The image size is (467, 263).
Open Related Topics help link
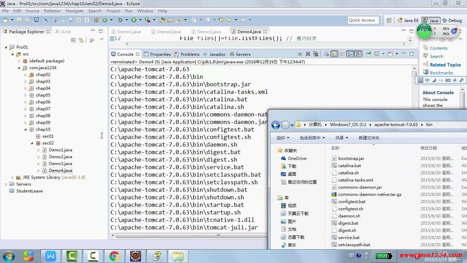(x=445, y=65)
